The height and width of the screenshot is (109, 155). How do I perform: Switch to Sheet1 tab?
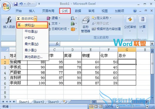coord(24,102)
